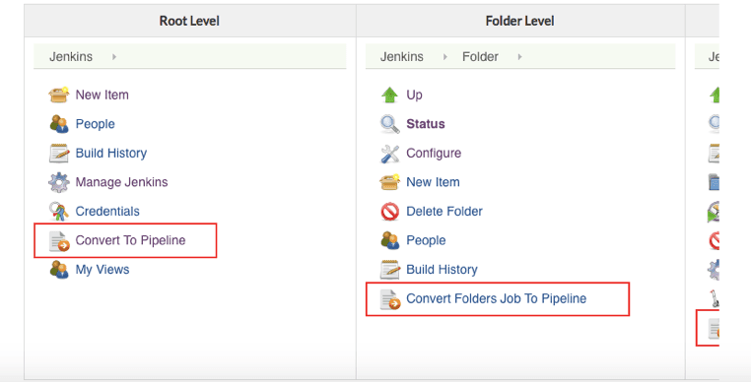Open the My Views link
The height and width of the screenshot is (382, 751).
[102, 270]
